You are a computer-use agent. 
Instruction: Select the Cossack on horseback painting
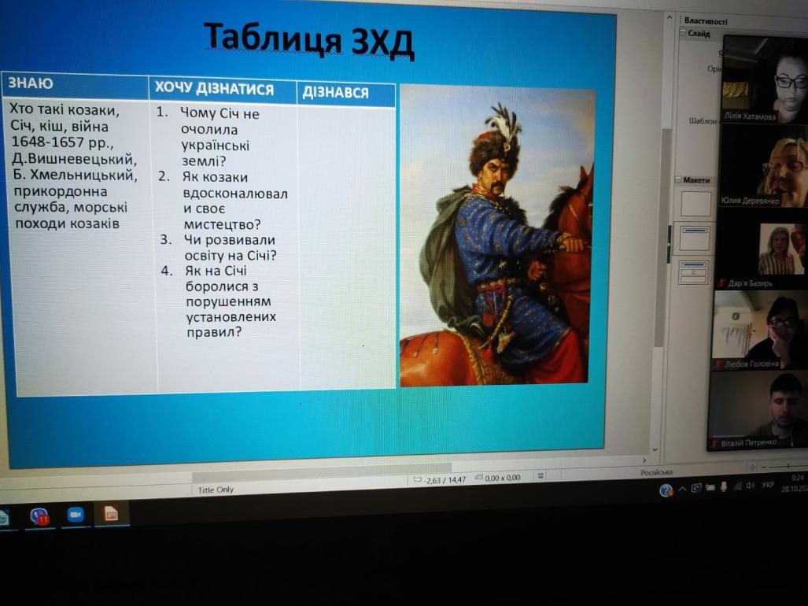[x=496, y=235]
